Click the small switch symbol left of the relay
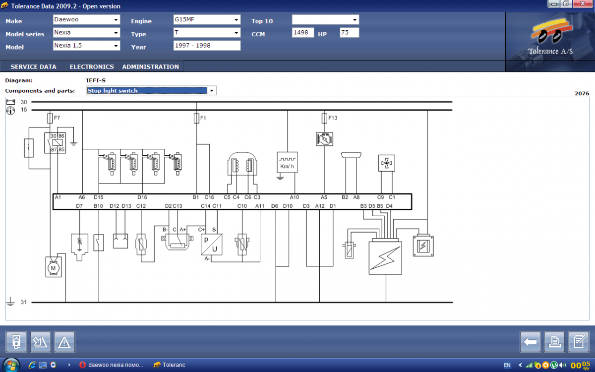Image resolution: width=595 pixels, height=372 pixels. (x=29, y=147)
